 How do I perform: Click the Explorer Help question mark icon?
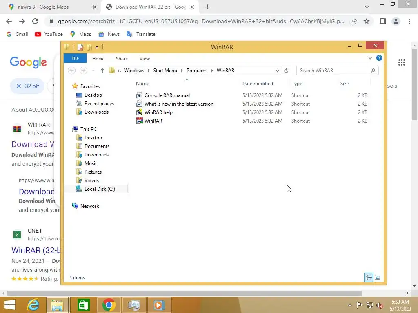(379, 58)
